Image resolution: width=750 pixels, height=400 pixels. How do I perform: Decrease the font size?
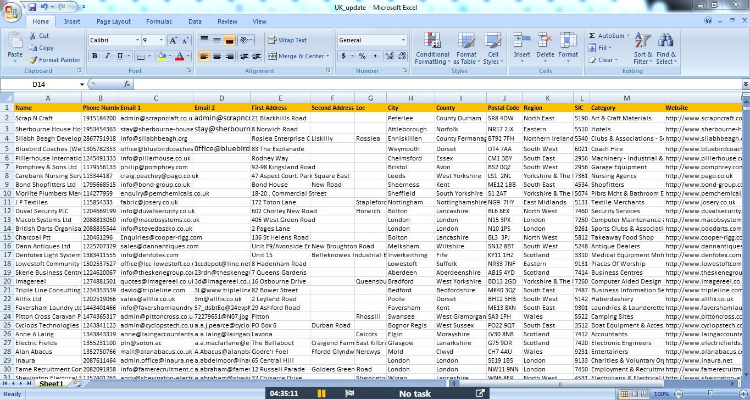click(185, 40)
